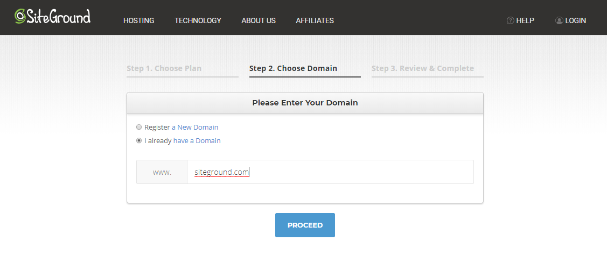
Task: Open the Affiliates menu
Action: (315, 20)
